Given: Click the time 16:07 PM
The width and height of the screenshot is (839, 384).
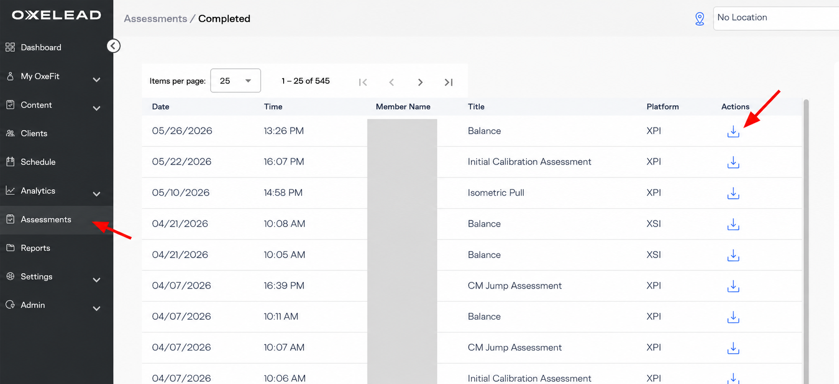Looking at the screenshot, I should 284,161.
